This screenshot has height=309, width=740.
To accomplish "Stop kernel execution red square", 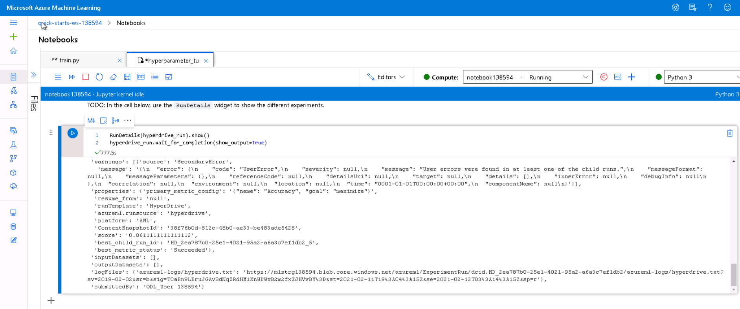I will click(86, 77).
